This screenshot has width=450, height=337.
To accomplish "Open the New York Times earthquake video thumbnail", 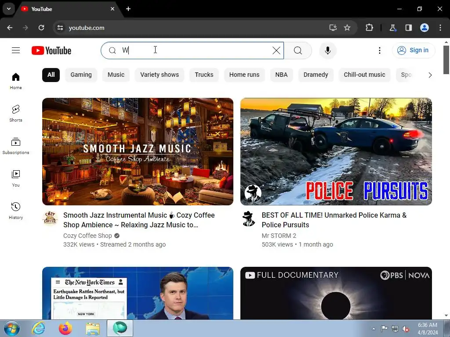I will tap(138, 293).
